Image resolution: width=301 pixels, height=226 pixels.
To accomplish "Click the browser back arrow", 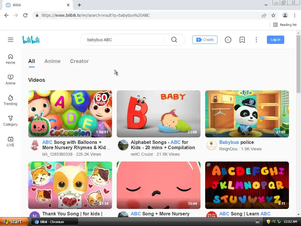I will 6,15.
